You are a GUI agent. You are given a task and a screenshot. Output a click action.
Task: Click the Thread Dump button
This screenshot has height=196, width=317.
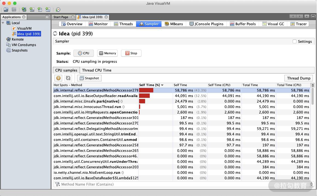[x=298, y=78]
